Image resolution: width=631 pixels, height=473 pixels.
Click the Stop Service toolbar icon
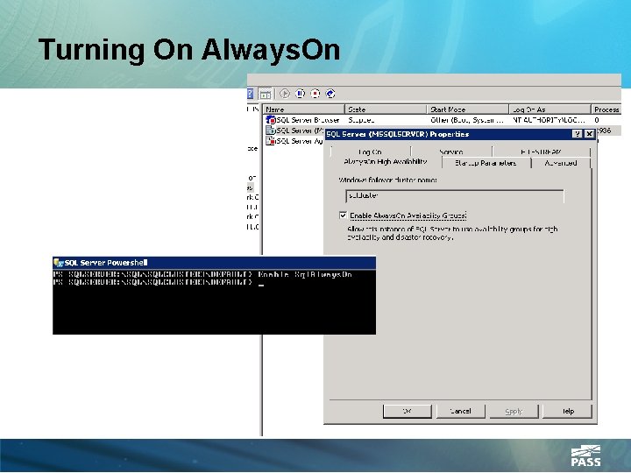(315, 94)
